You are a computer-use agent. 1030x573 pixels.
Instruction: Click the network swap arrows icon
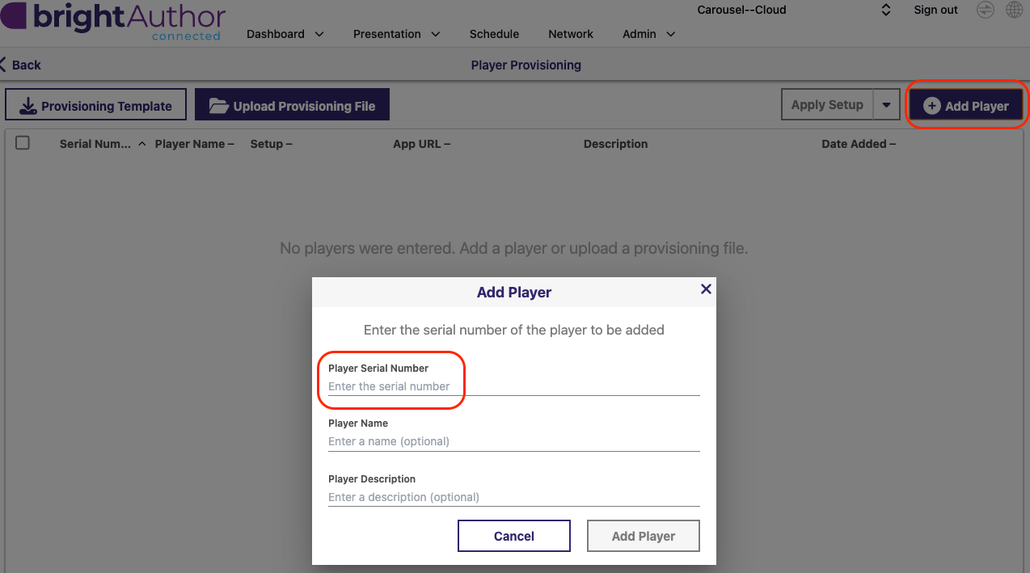click(x=985, y=10)
